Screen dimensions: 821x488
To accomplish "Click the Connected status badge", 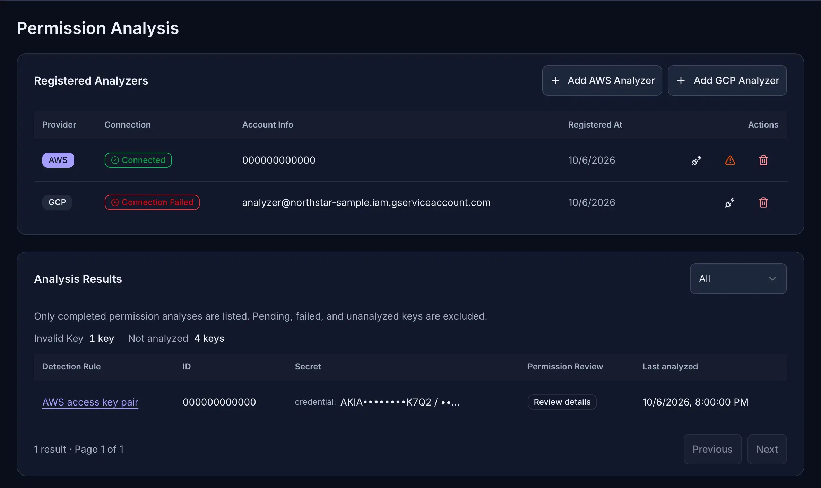I will click(138, 160).
